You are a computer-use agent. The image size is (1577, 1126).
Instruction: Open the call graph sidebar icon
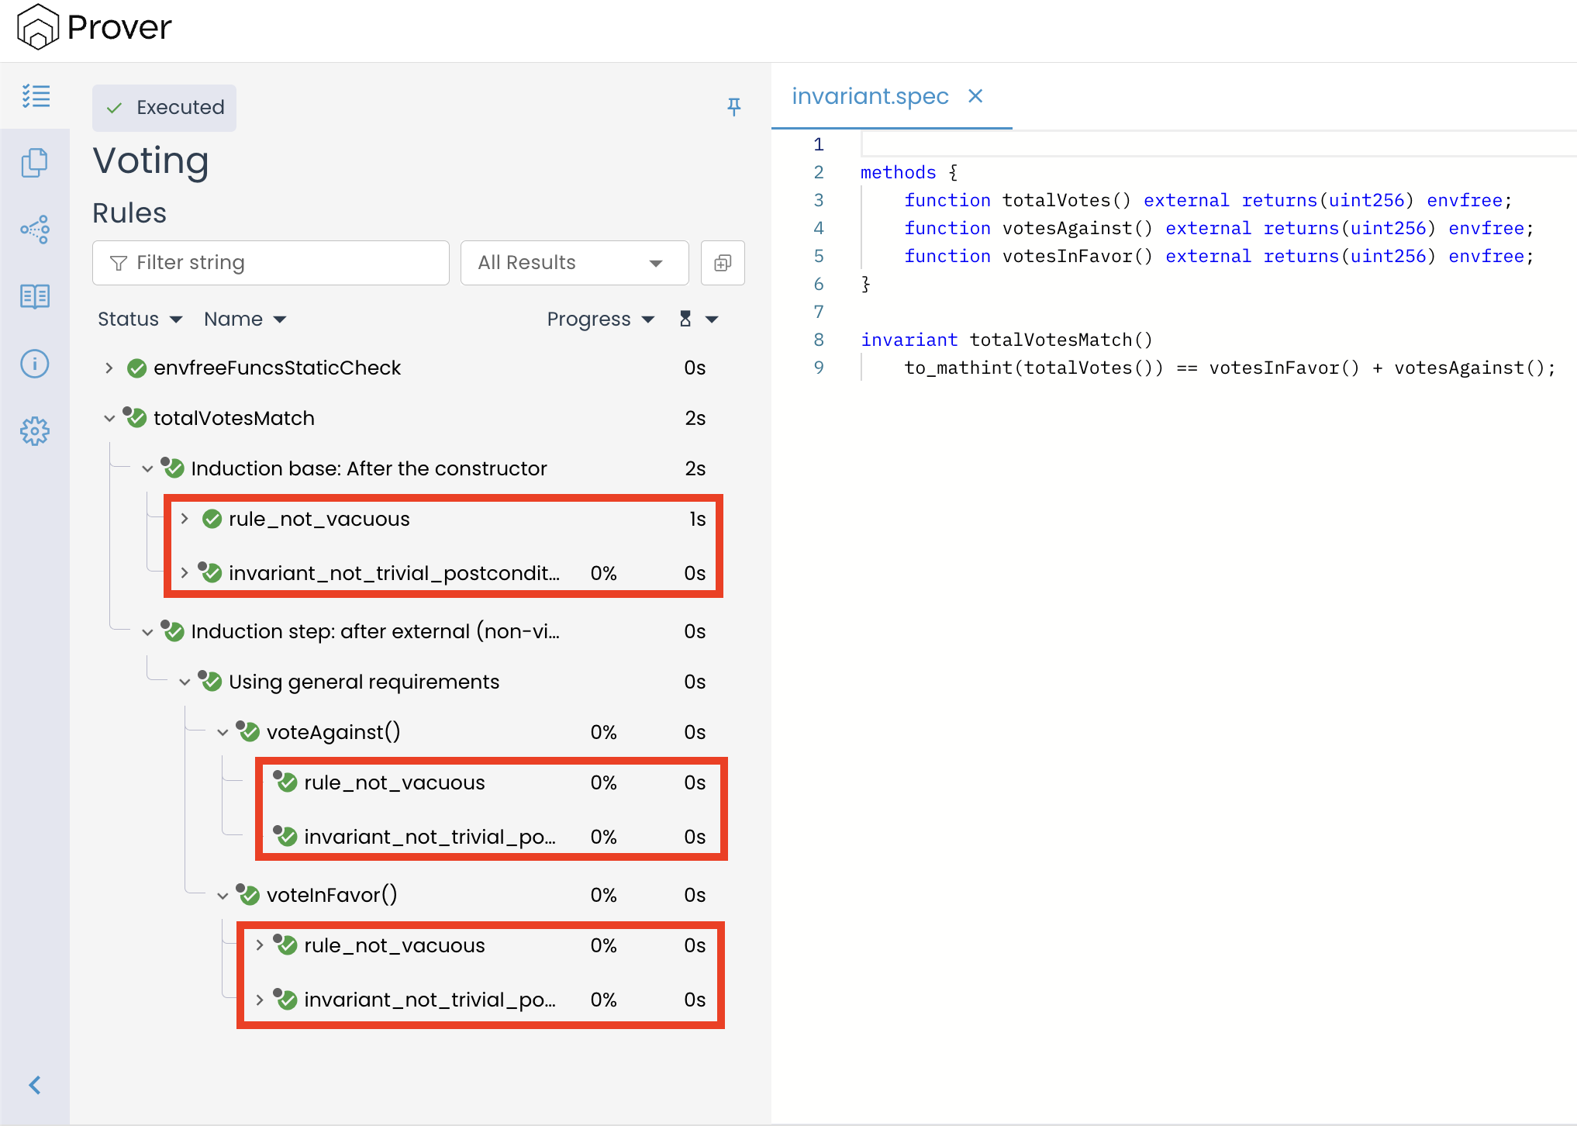(35, 230)
